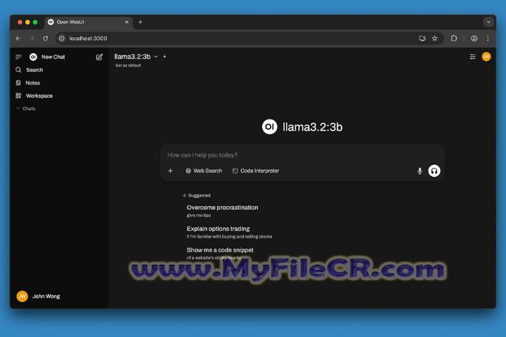Image resolution: width=506 pixels, height=337 pixels.
Task: Click the large llama3.2:3b heading logo
Action: coord(269,127)
